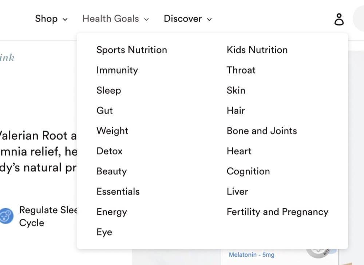The image size is (364, 265).
Task: Select Essentials from the menu list
Action: [118, 191]
